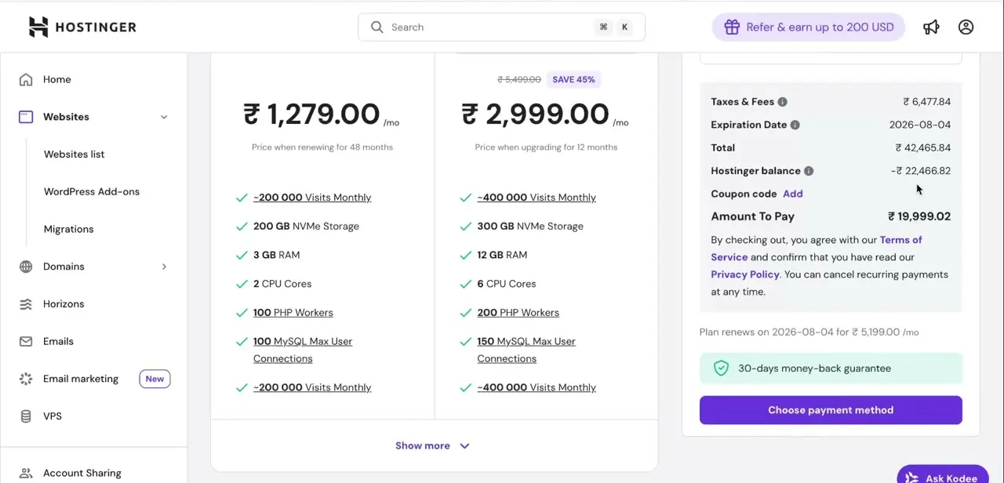Open the user account profile icon
The width and height of the screenshot is (1004, 483).
tap(966, 27)
